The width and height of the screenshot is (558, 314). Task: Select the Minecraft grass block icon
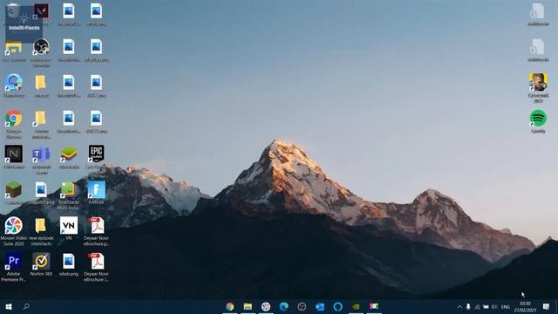14,189
